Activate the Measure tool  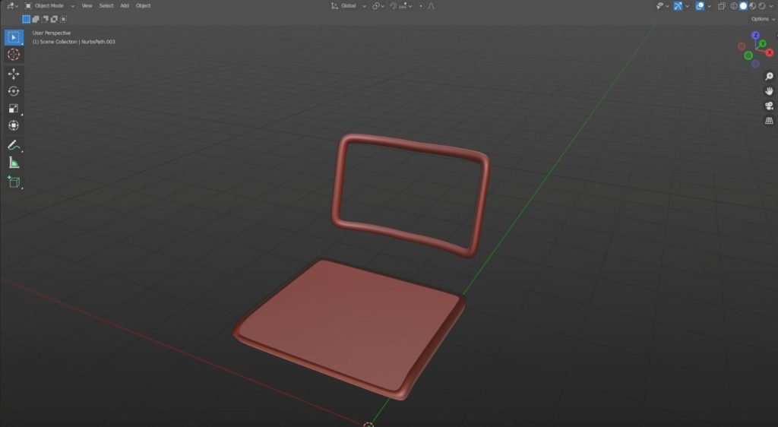[14, 163]
